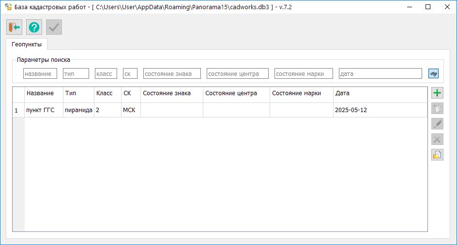Screen dimensions: 457x245
Task: Add a new geopoint with green plus
Action: (437, 93)
